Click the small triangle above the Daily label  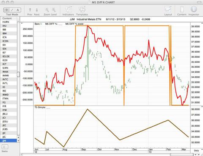click(x=202, y=149)
